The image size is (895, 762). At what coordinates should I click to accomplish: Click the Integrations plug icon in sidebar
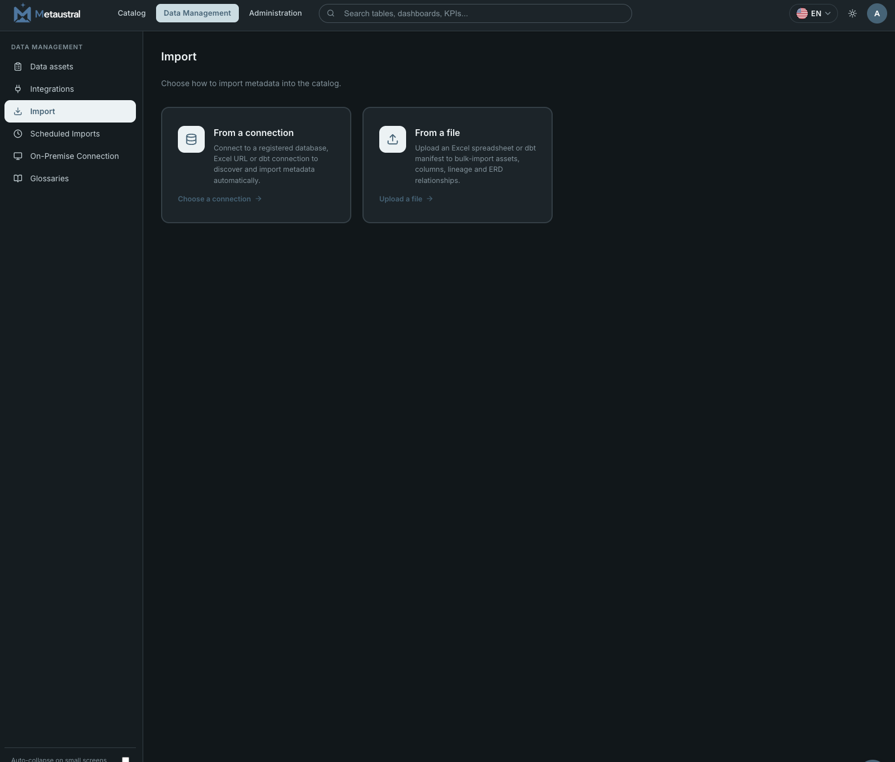(18, 89)
